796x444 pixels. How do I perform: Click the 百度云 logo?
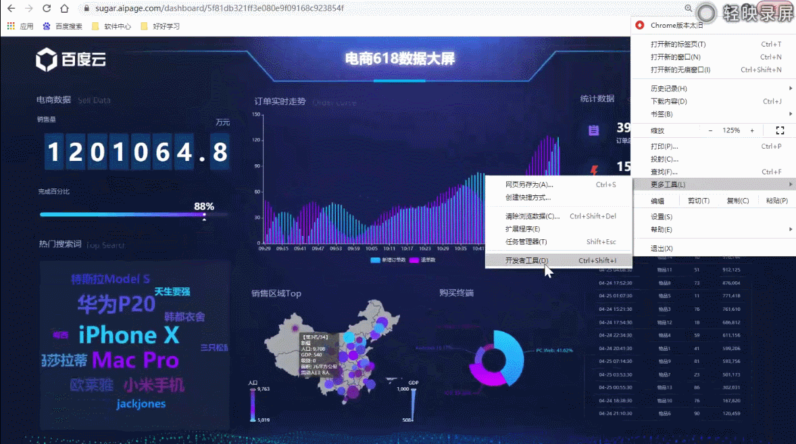(x=71, y=60)
